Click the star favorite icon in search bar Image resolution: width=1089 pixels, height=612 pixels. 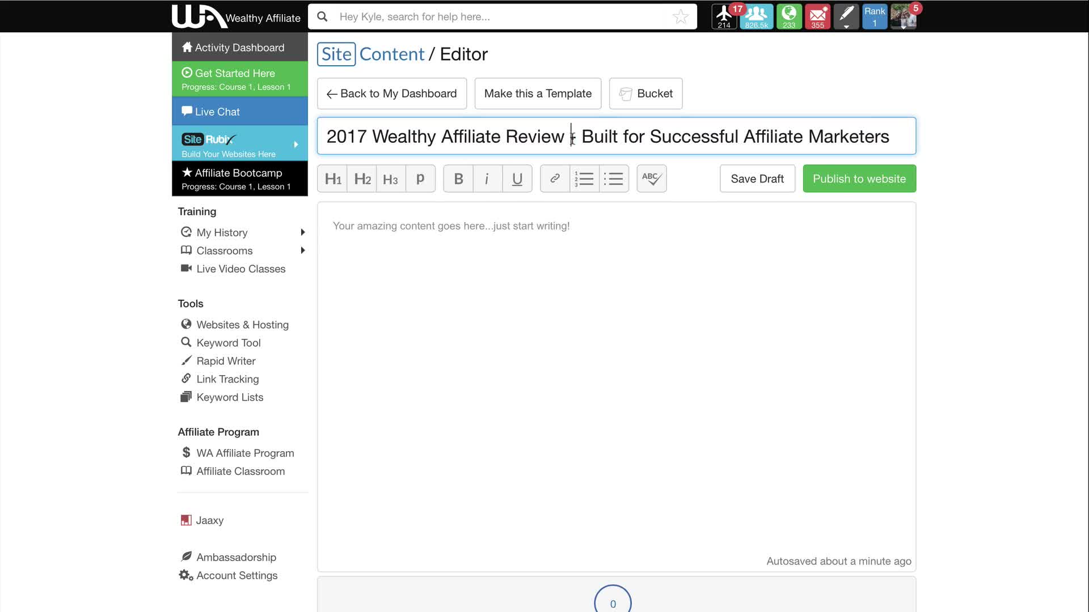click(x=681, y=17)
